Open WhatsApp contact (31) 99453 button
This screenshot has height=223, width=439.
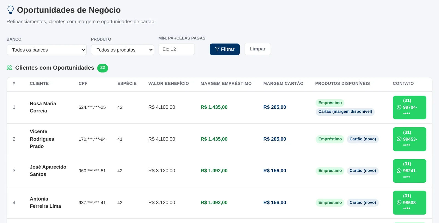coord(409,139)
